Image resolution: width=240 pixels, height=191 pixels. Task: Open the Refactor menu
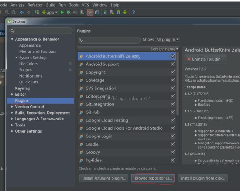(35, 5)
